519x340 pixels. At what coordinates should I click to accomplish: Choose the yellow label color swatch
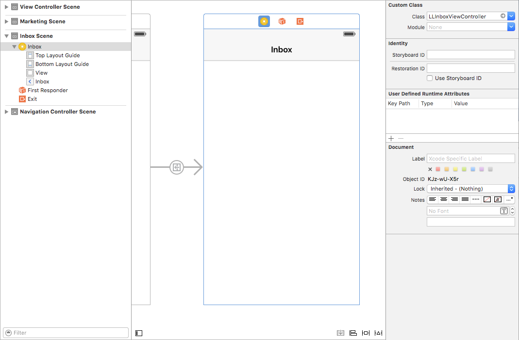[455, 169]
